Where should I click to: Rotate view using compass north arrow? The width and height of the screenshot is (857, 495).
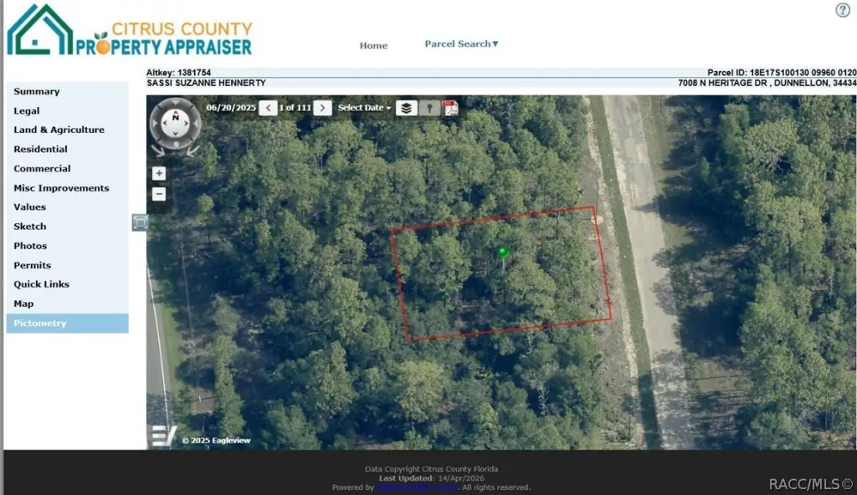pos(175,107)
